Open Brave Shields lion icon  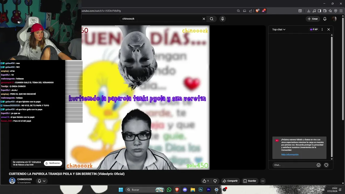point(257,11)
